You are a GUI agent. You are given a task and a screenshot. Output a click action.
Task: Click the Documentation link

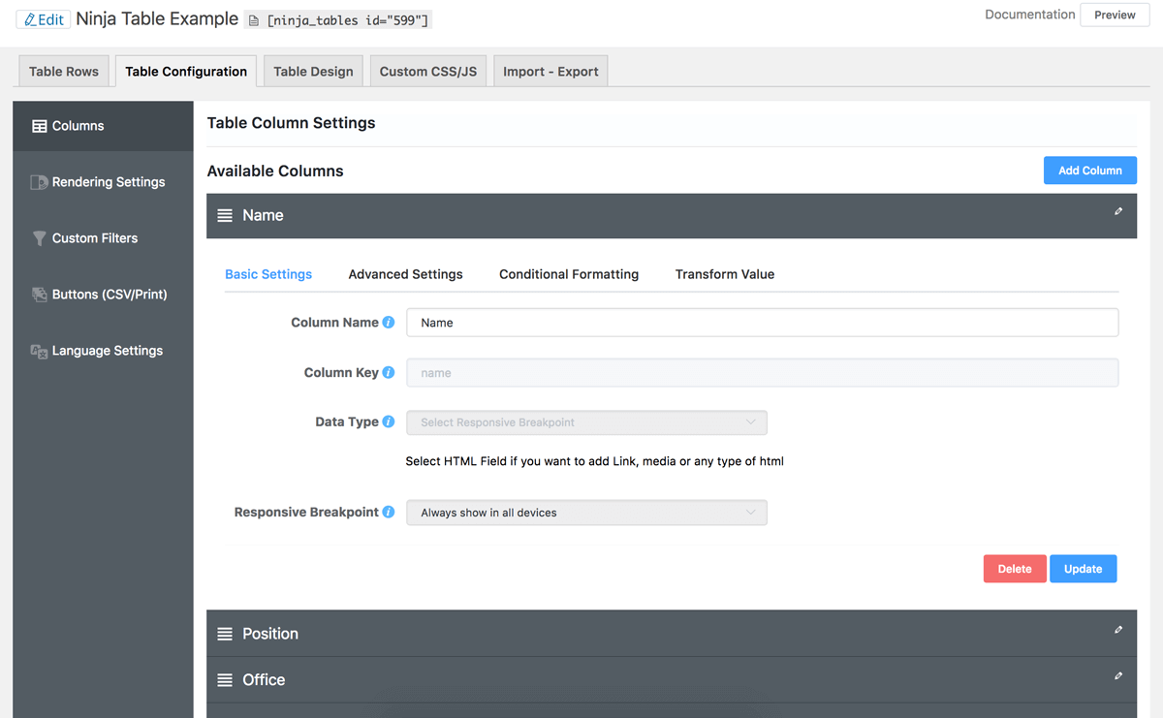click(1029, 15)
